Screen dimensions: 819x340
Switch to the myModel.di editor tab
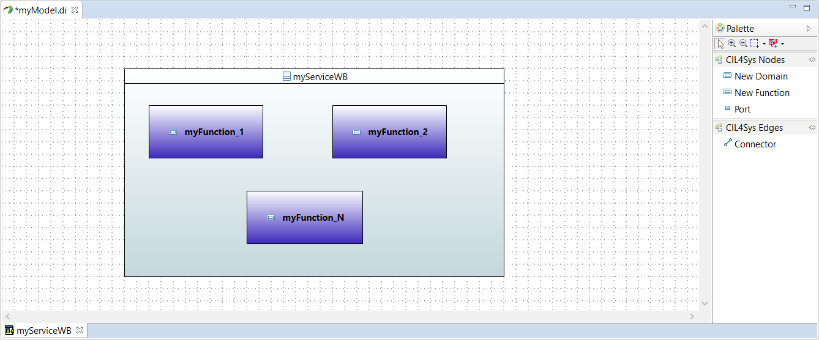40,10
